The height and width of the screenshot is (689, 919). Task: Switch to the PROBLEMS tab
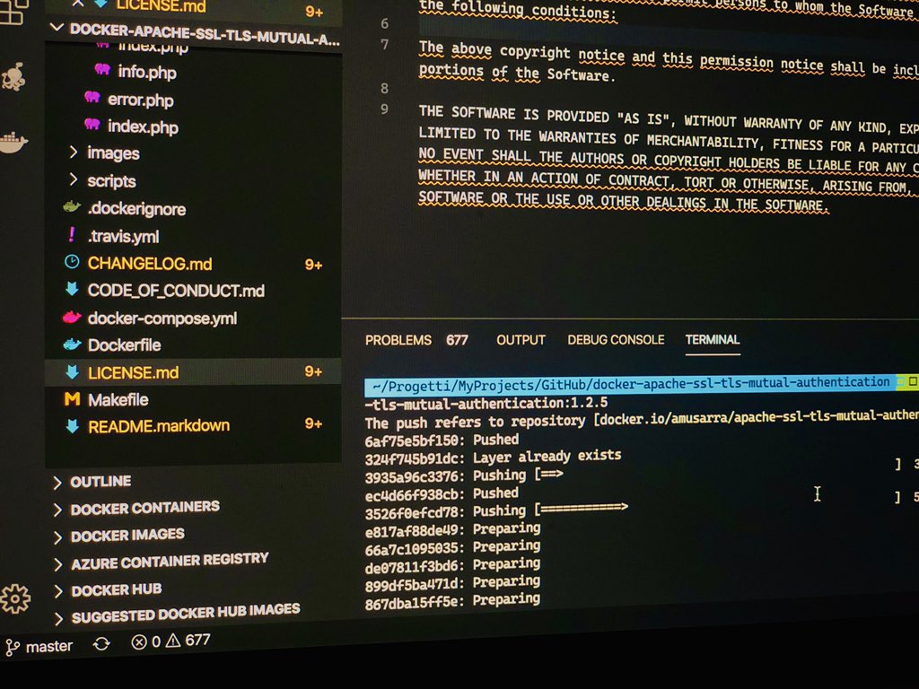pyautogui.click(x=398, y=340)
